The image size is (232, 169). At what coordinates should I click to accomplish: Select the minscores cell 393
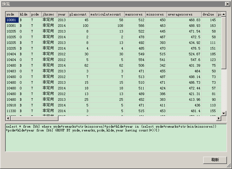(156, 43)
